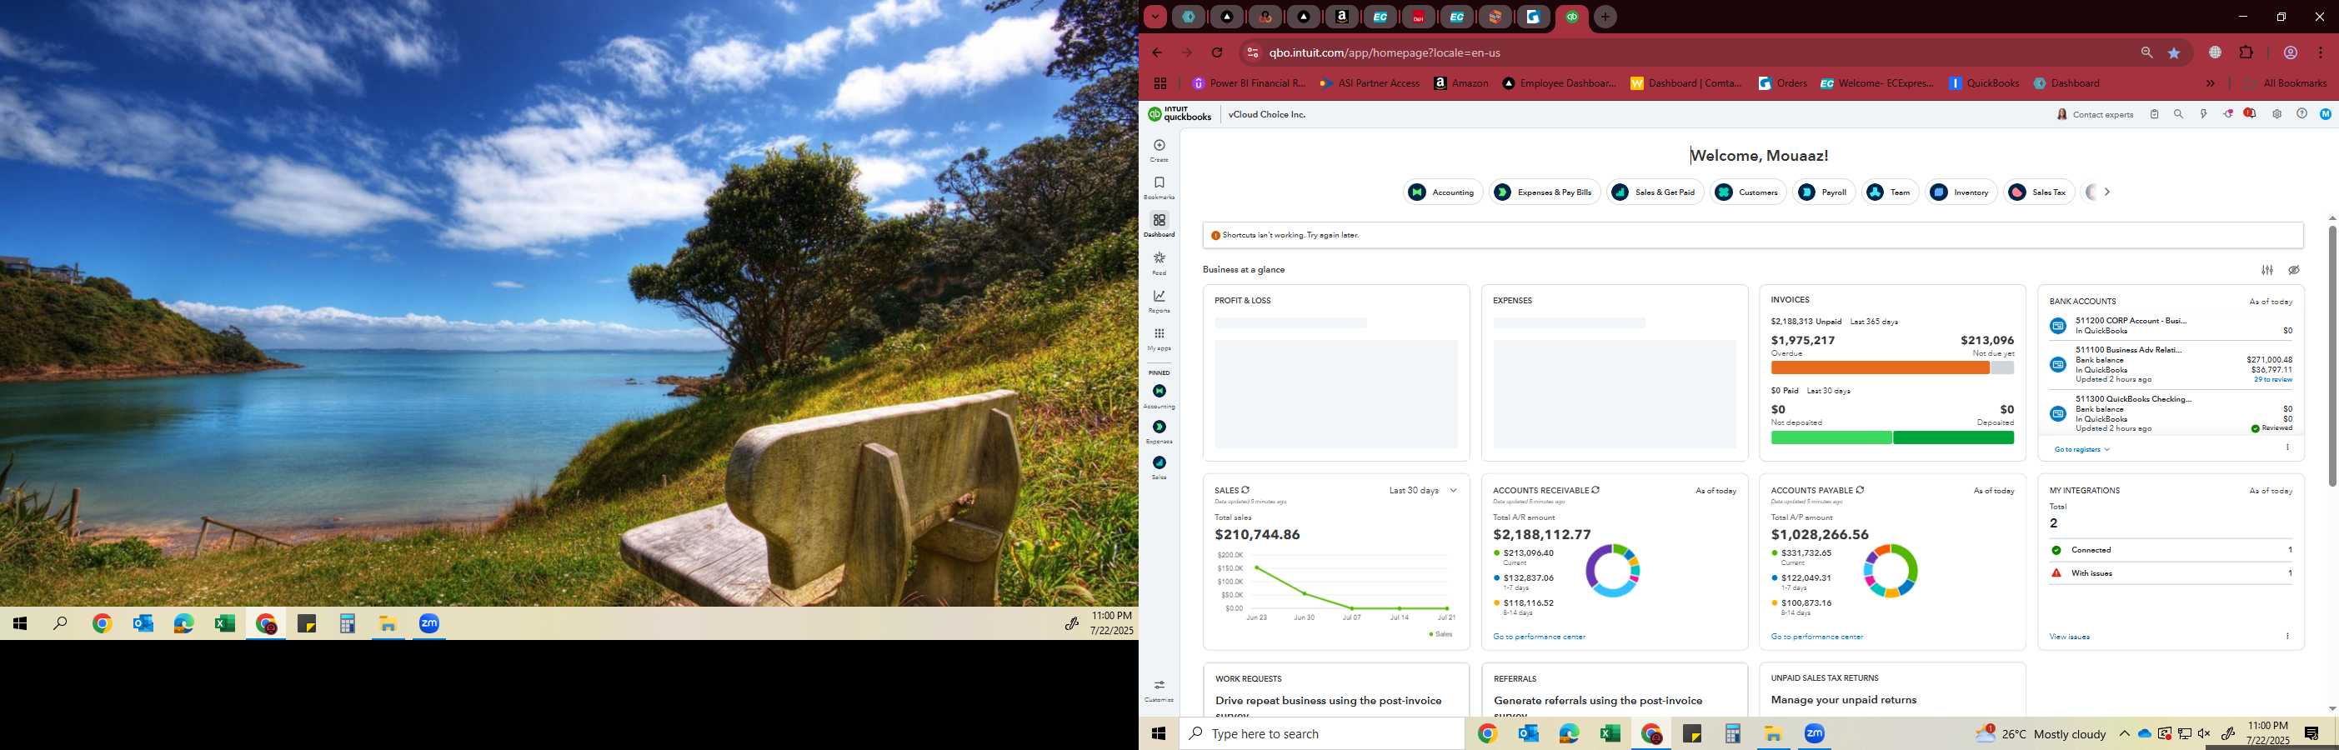Select the Inventory shortcut chip
The height and width of the screenshot is (750, 2339).
pos(1961,192)
